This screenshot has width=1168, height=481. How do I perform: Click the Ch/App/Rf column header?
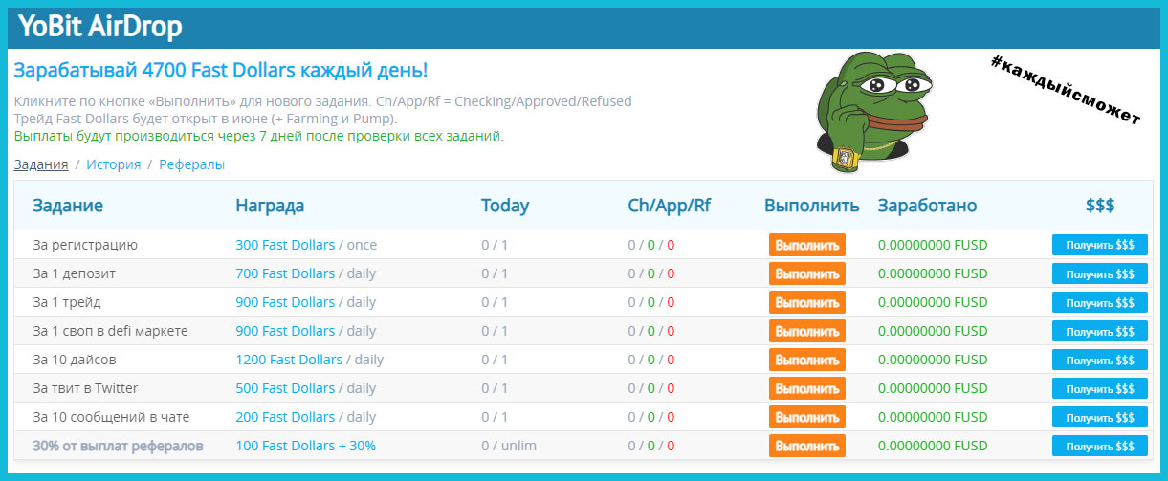(x=670, y=206)
